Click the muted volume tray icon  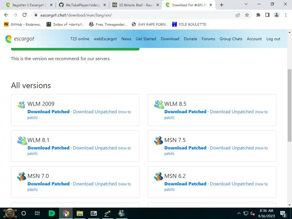[253, 213]
